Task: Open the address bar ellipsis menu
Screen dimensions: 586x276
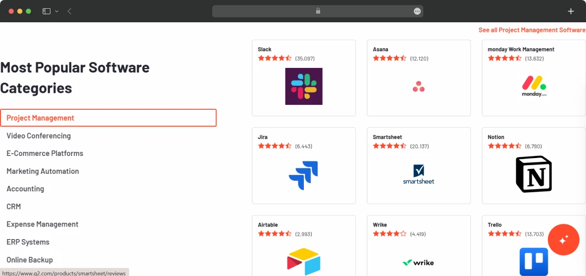Action: 417,11
